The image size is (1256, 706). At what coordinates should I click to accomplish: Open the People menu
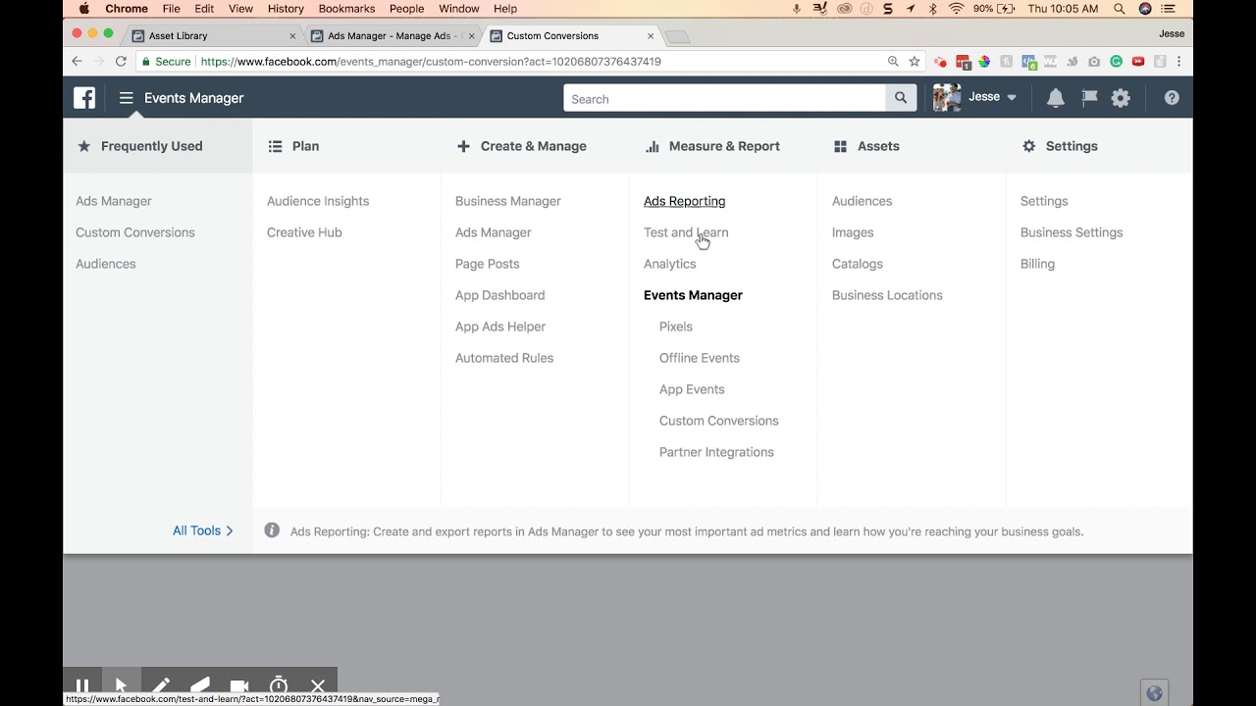coord(406,9)
